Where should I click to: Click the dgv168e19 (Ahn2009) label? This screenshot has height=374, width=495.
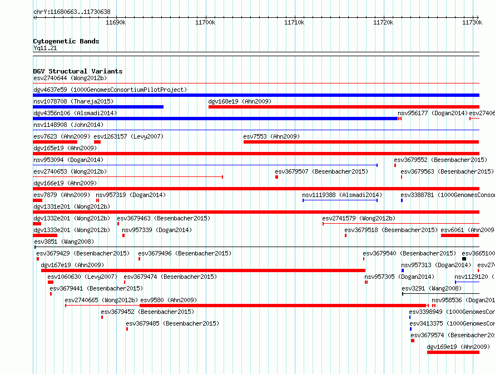tap(240, 101)
